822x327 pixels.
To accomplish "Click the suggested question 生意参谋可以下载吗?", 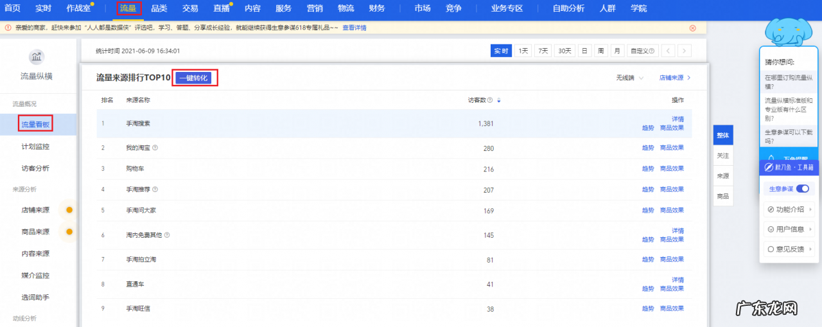I will (x=789, y=136).
